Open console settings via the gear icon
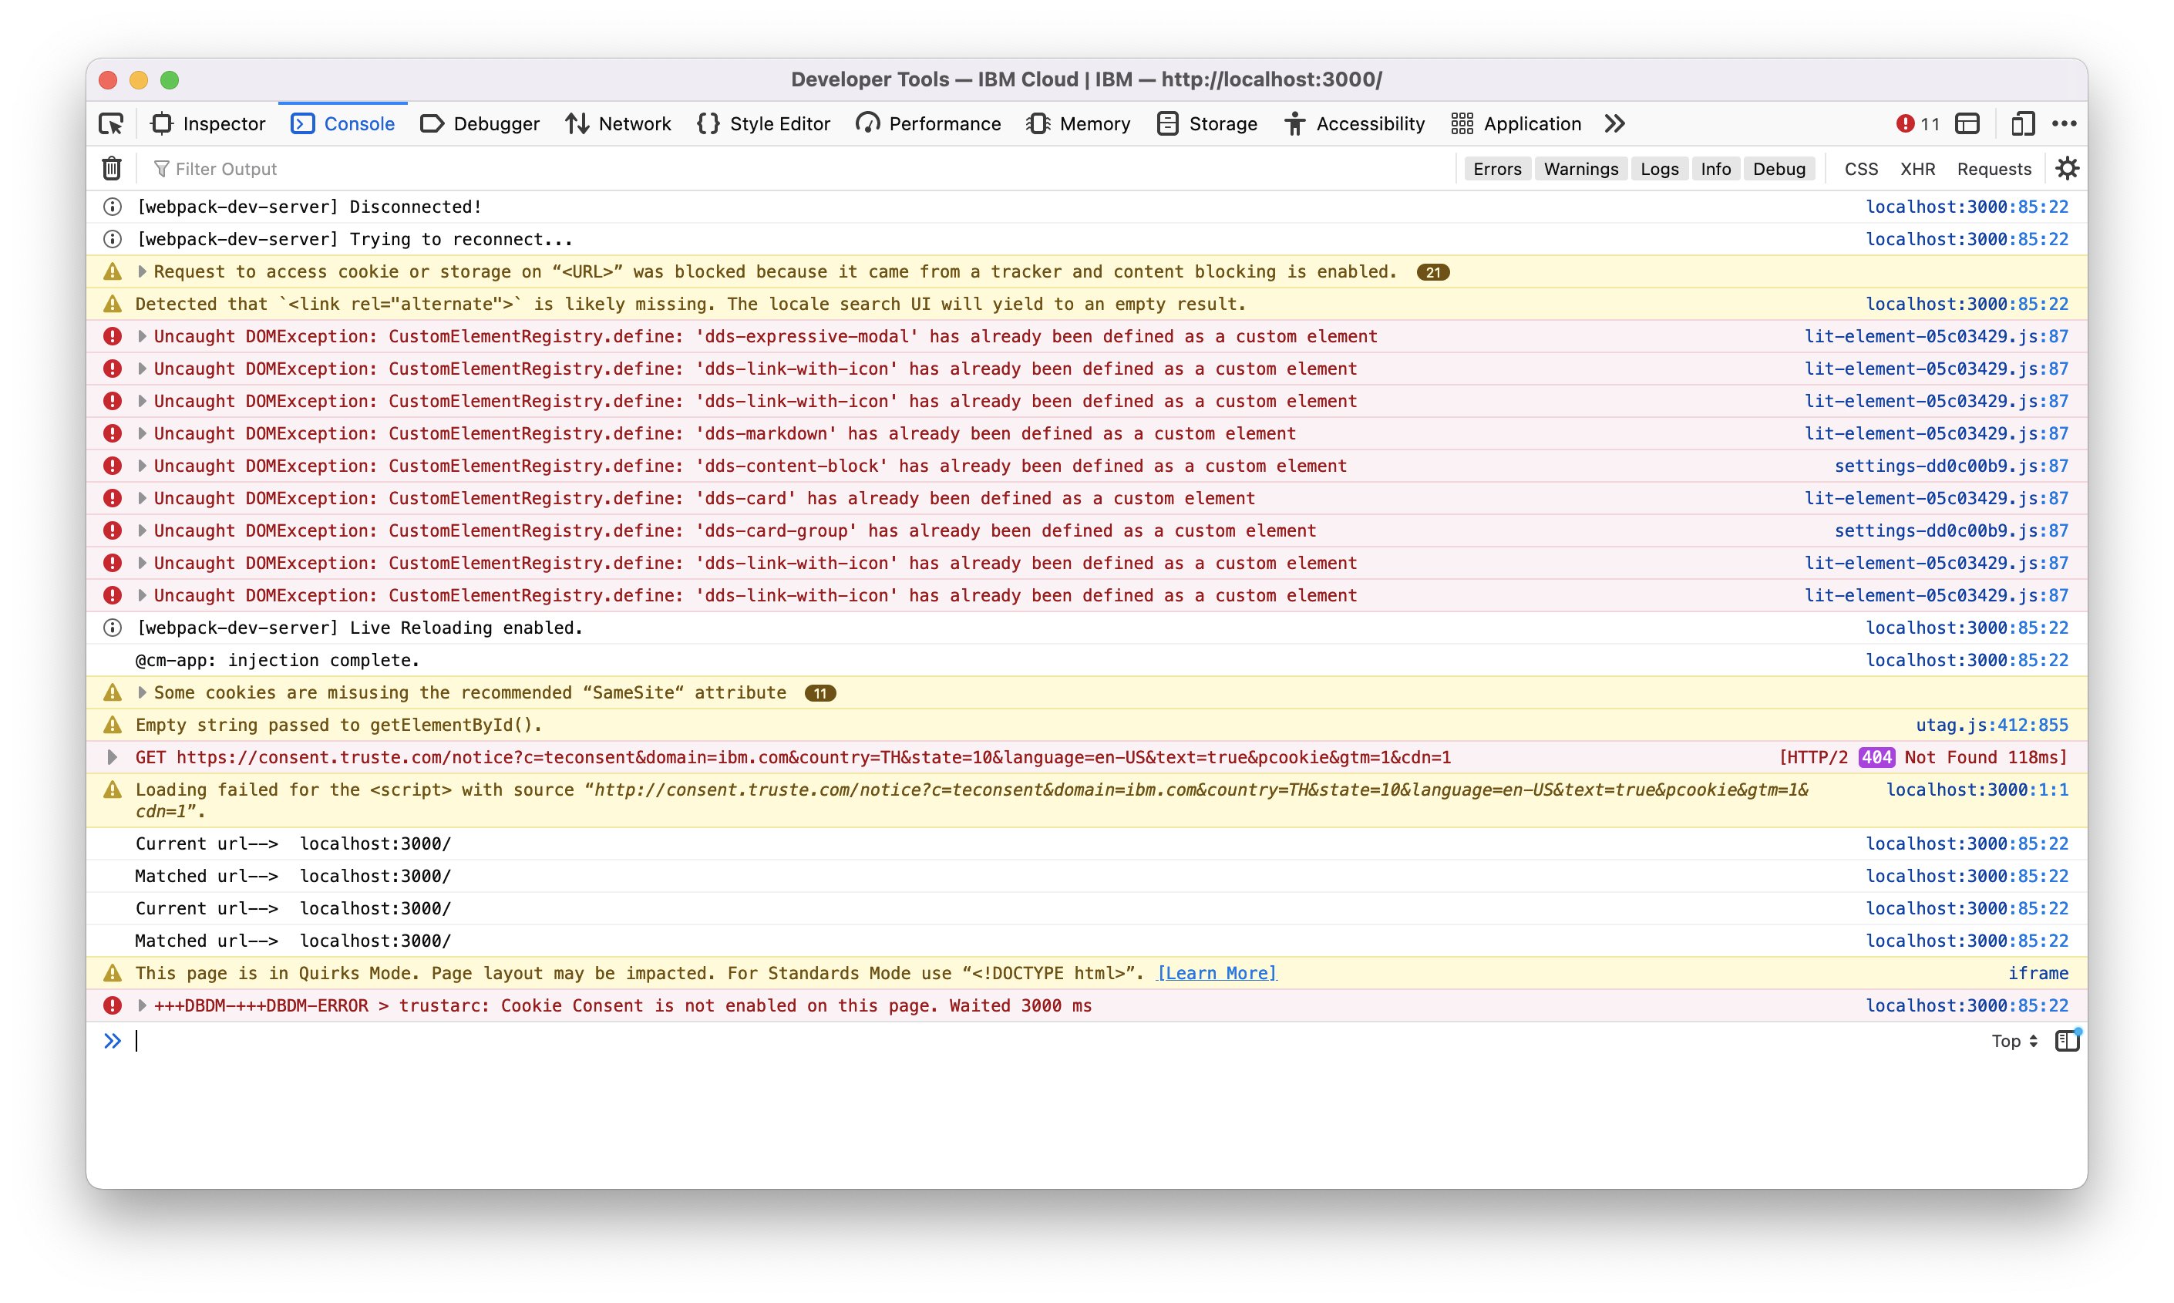 (x=2068, y=168)
